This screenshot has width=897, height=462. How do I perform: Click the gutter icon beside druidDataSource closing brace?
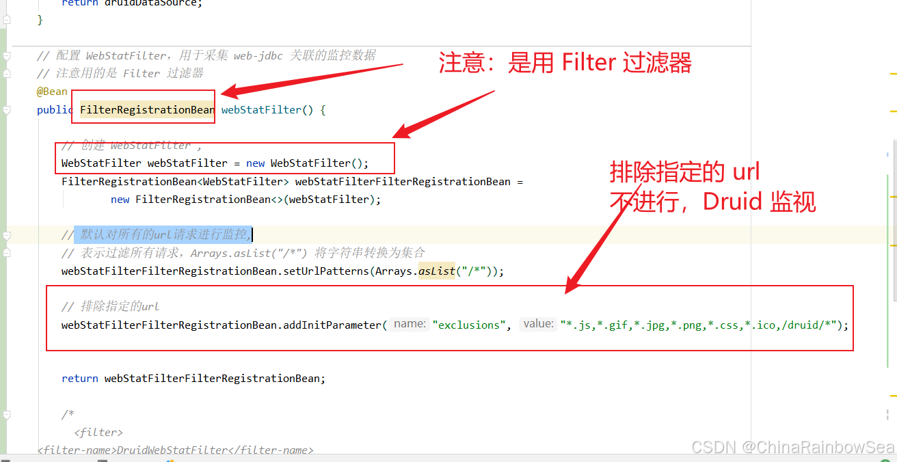[7, 19]
